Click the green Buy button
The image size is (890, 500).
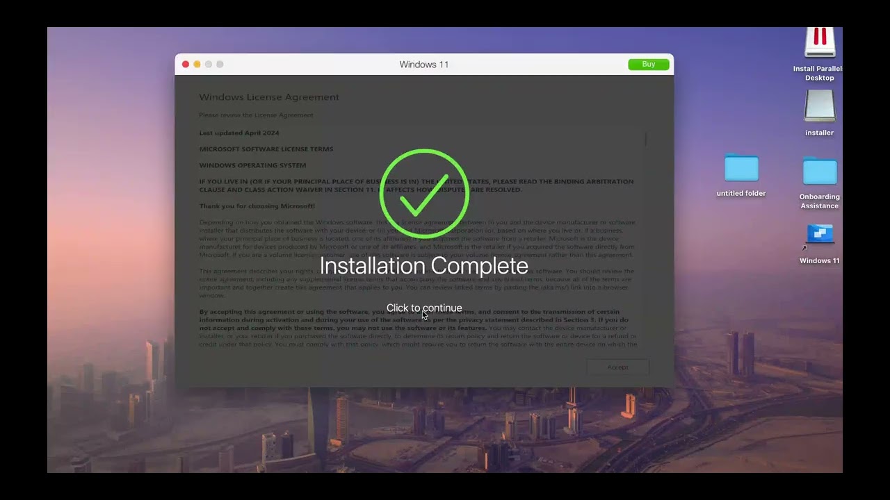649,64
